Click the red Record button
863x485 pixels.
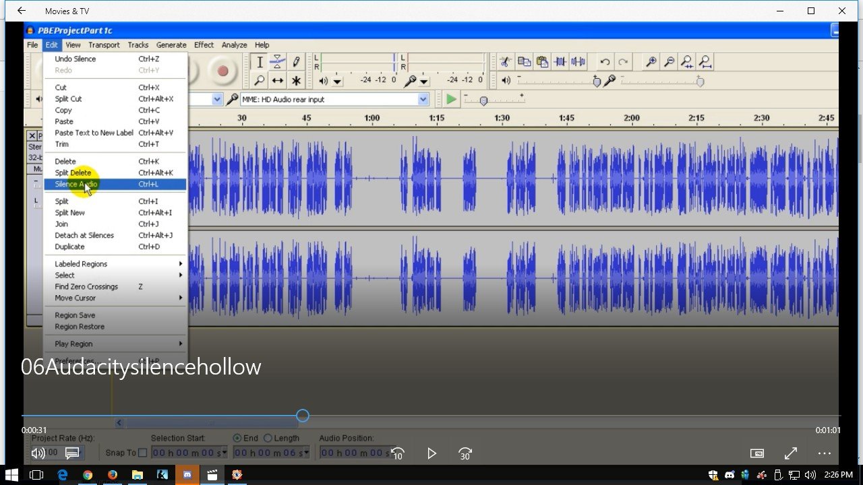[222, 71]
